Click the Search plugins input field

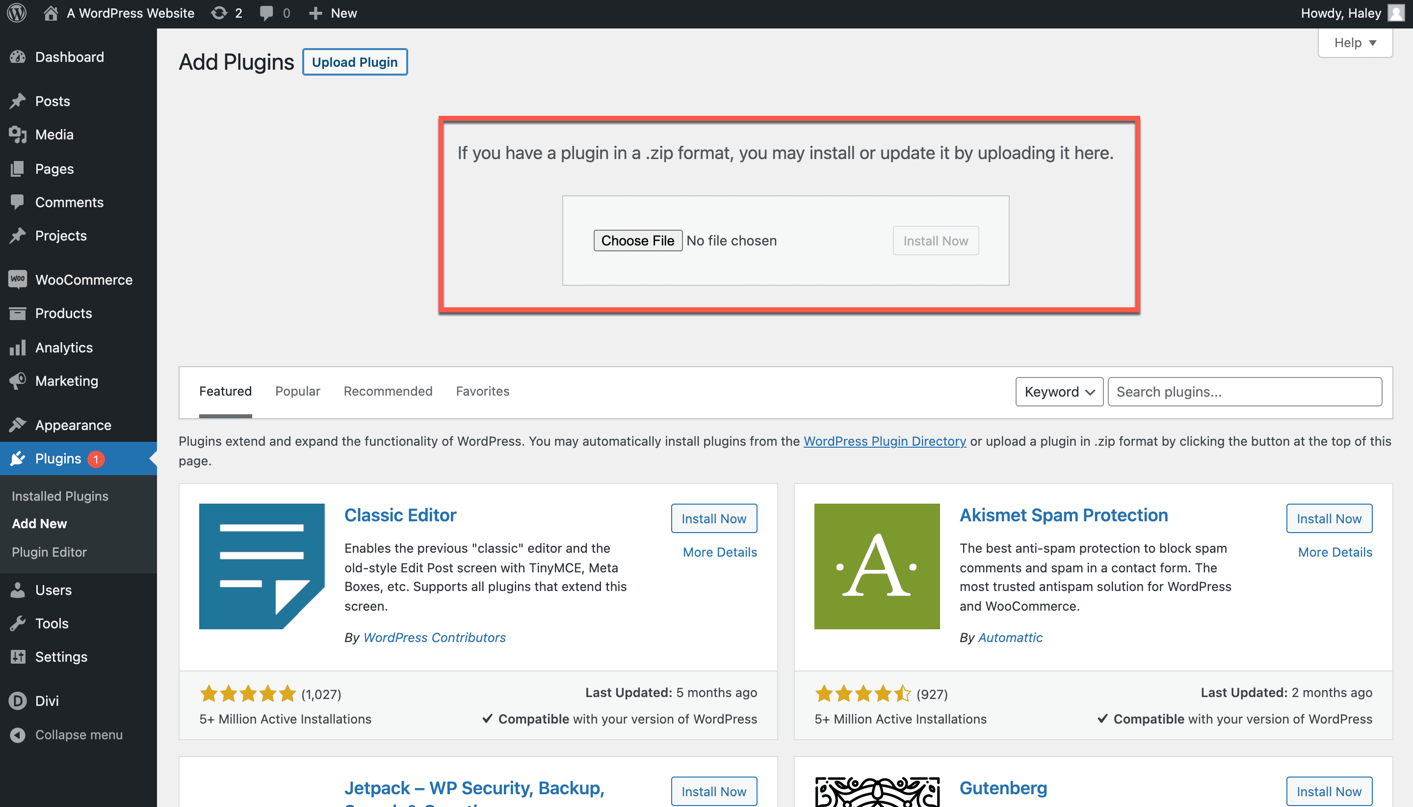(x=1244, y=392)
